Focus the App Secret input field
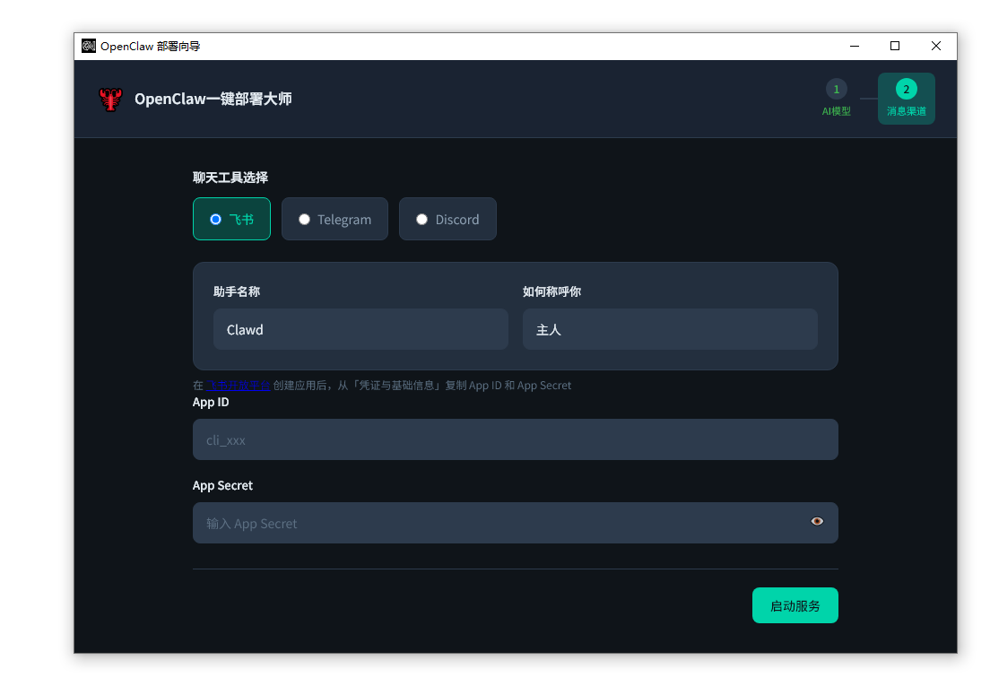The width and height of the screenshot is (990, 695). [x=516, y=524]
